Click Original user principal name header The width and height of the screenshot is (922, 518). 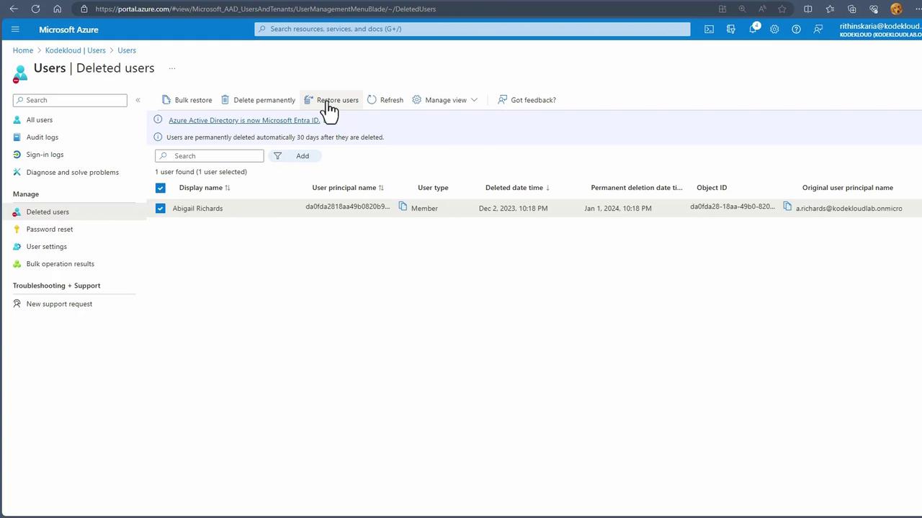pyautogui.click(x=848, y=188)
